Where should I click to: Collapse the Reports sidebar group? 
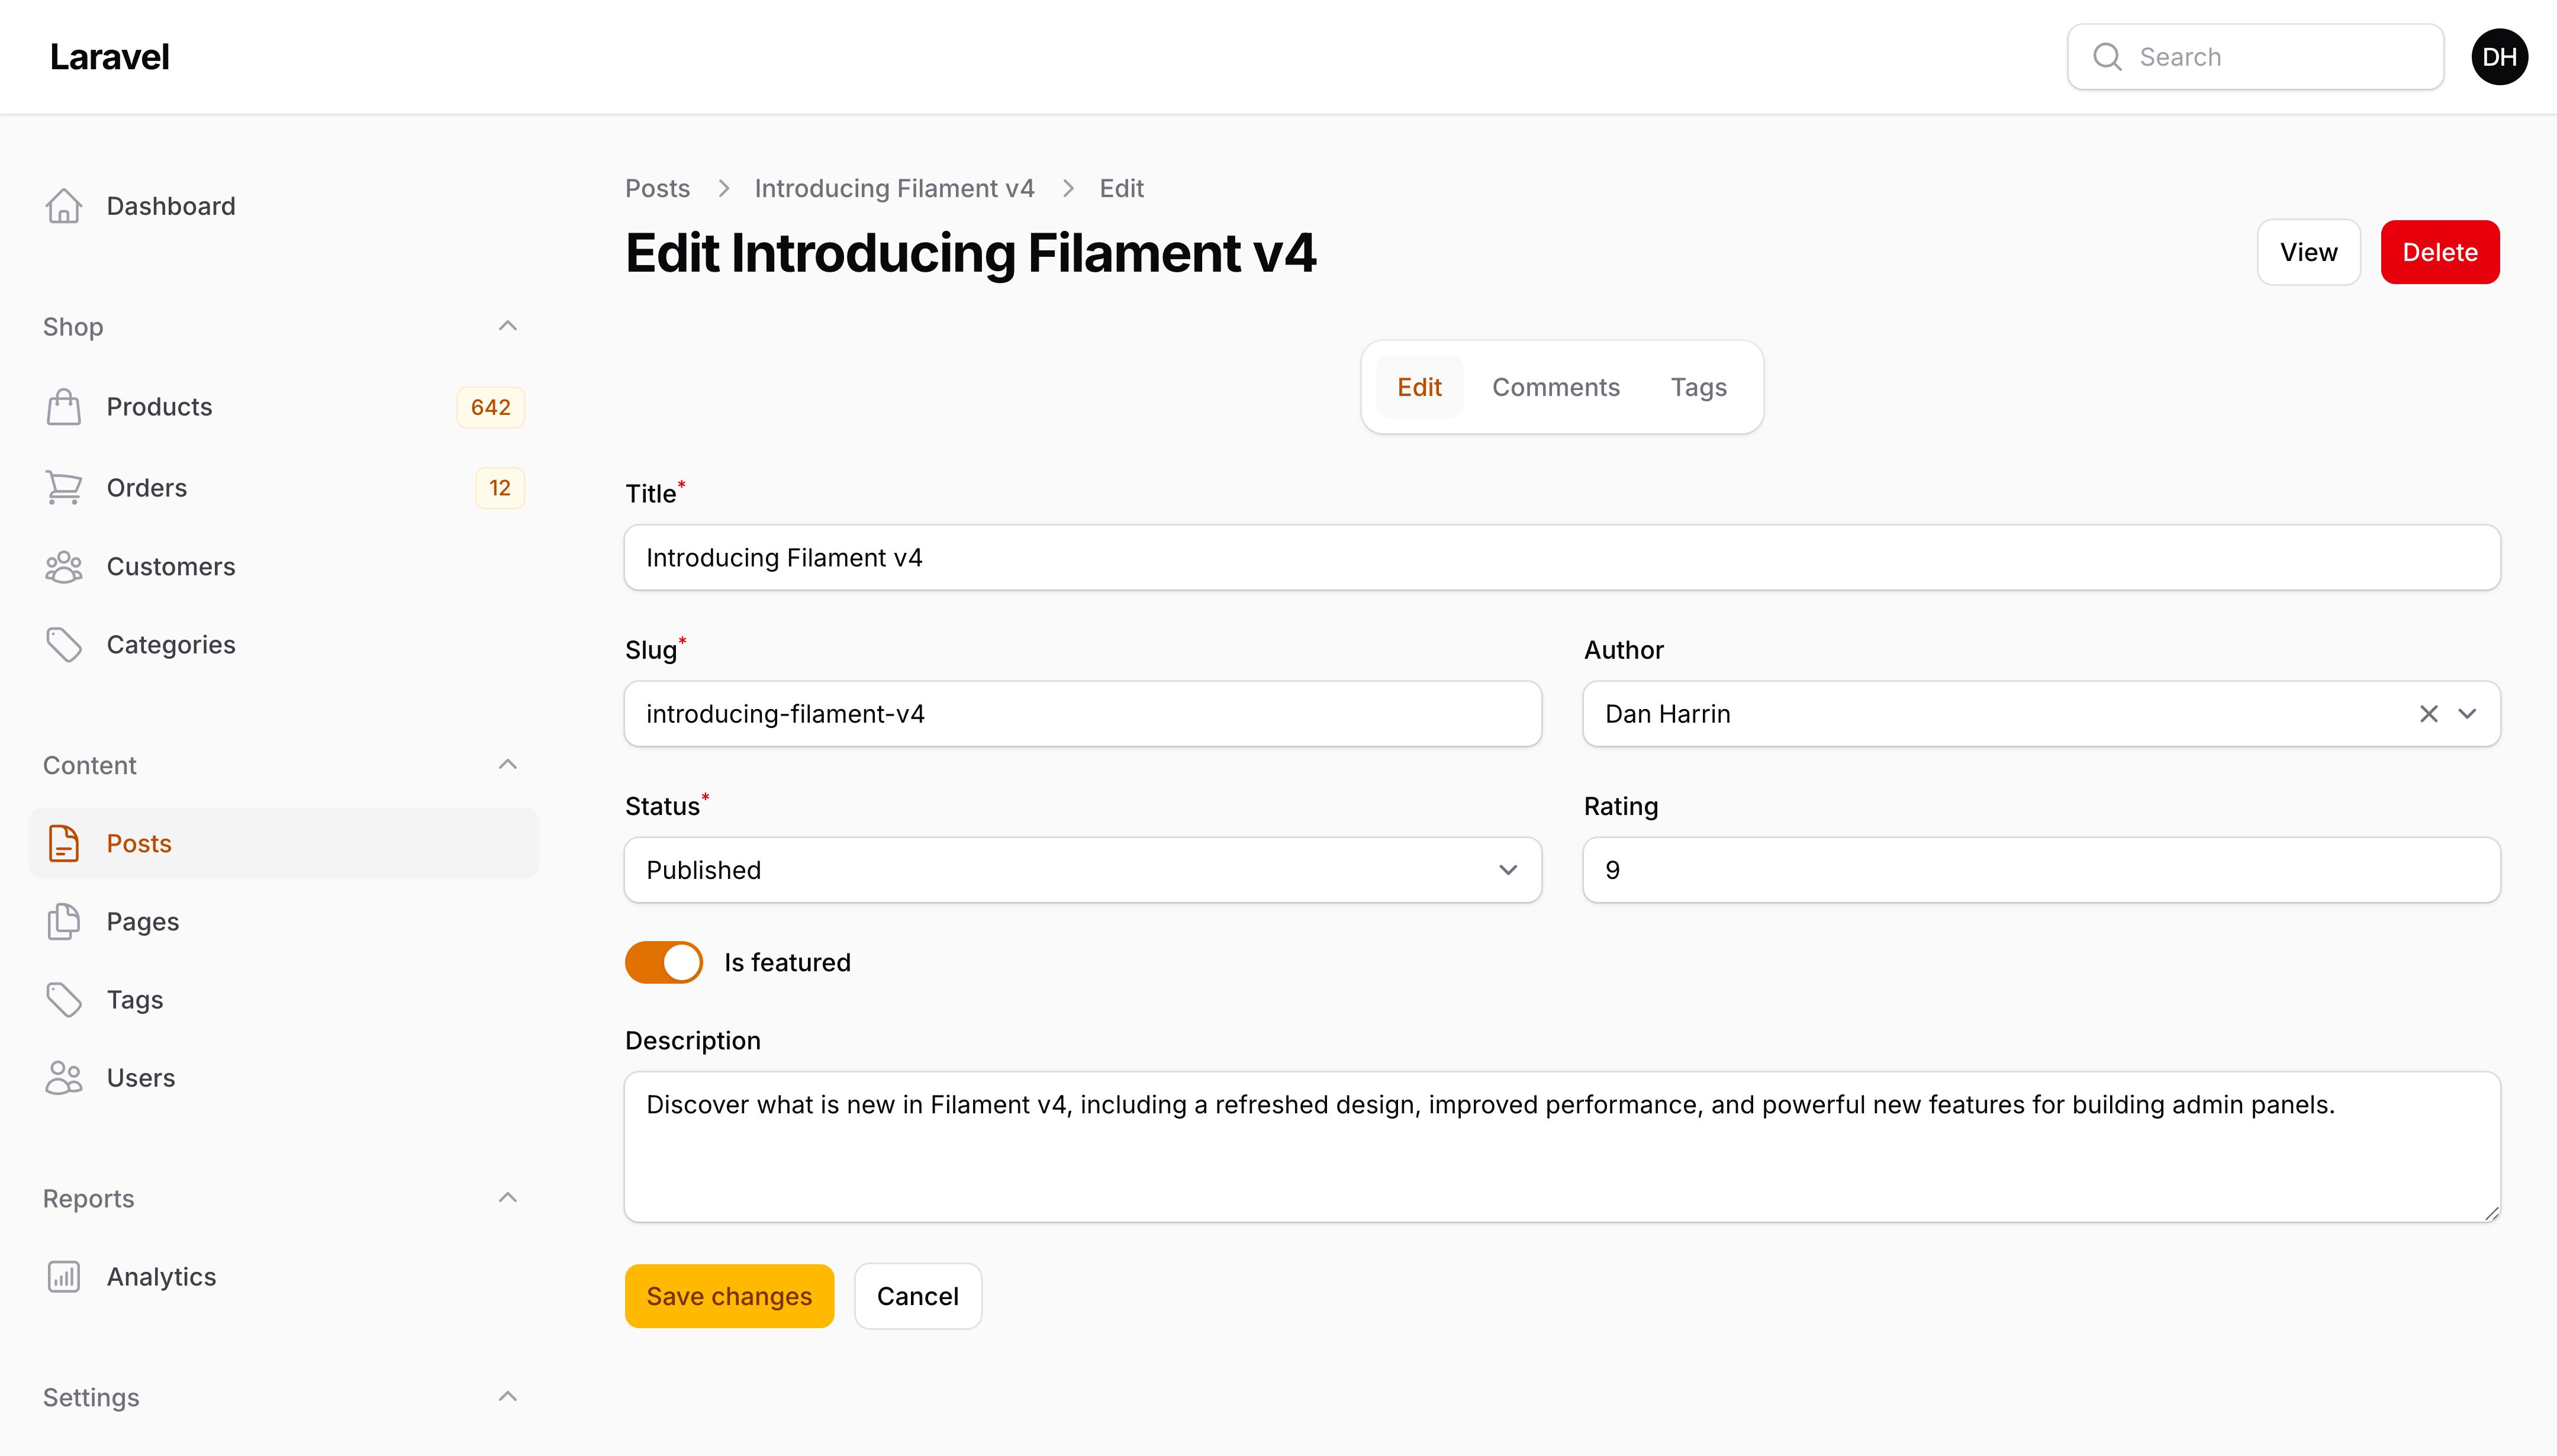508,1198
